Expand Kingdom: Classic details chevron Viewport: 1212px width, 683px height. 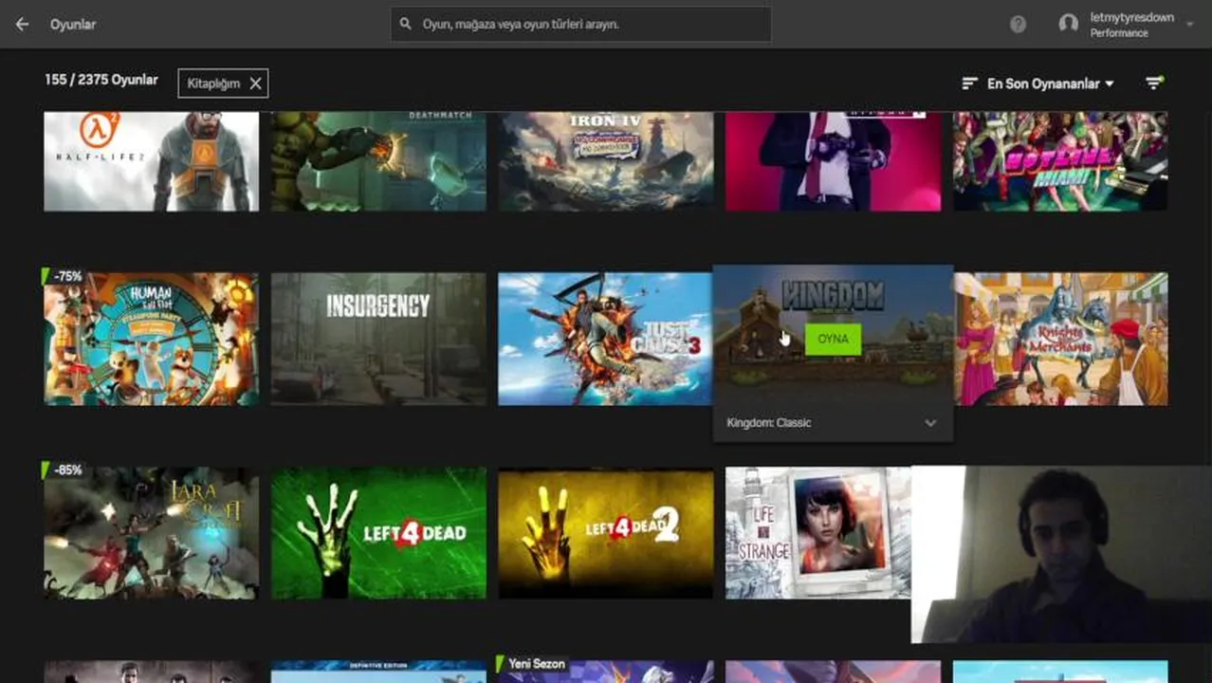click(930, 423)
